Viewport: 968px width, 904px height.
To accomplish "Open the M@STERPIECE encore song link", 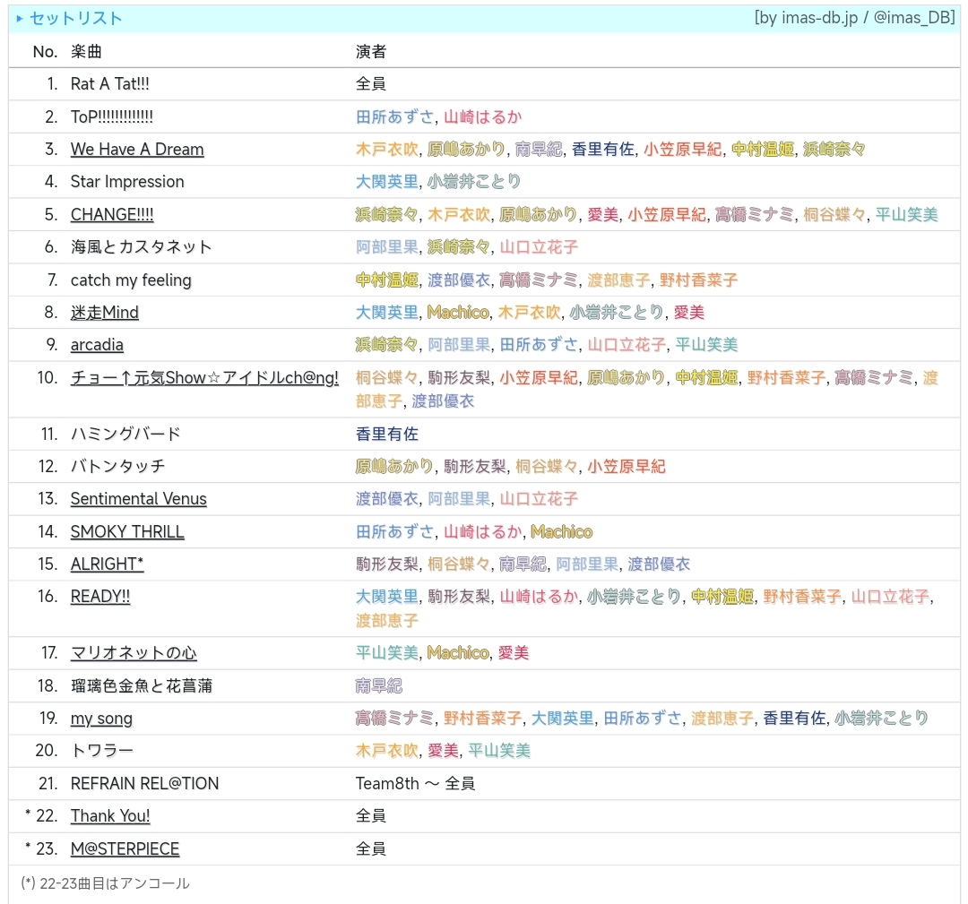I will (x=125, y=848).
